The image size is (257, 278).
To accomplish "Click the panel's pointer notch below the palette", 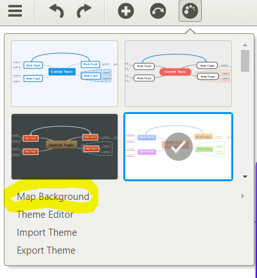I will 190,31.
